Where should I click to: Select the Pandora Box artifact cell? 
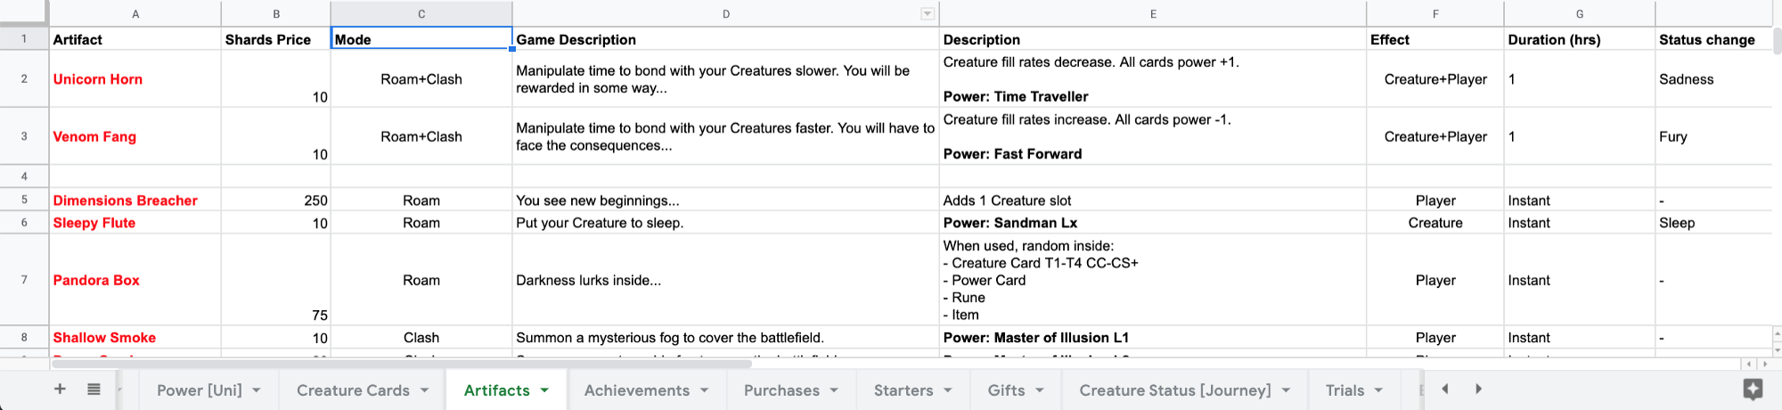(134, 280)
